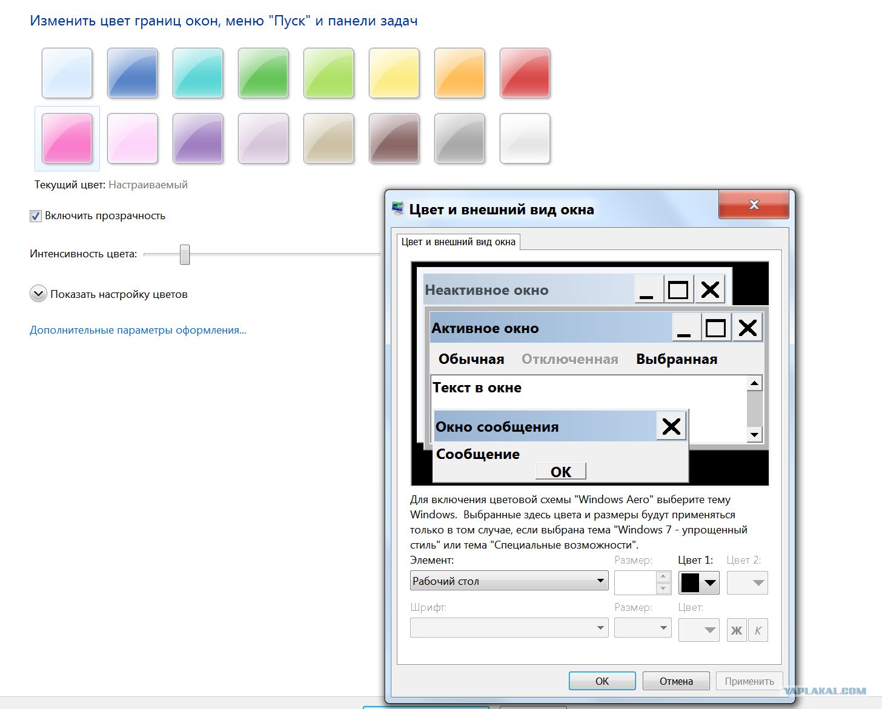The width and height of the screenshot is (882, 709).
Task: Click the 'Обычная' menu item in preview
Action: tap(471, 360)
